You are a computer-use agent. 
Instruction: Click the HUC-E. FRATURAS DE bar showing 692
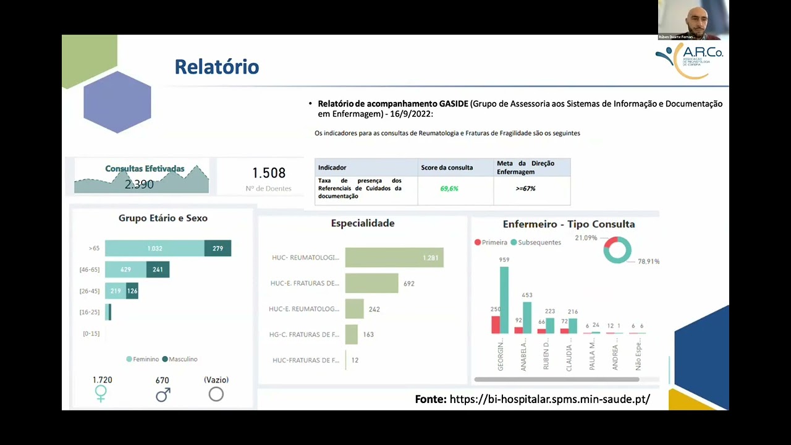point(371,283)
